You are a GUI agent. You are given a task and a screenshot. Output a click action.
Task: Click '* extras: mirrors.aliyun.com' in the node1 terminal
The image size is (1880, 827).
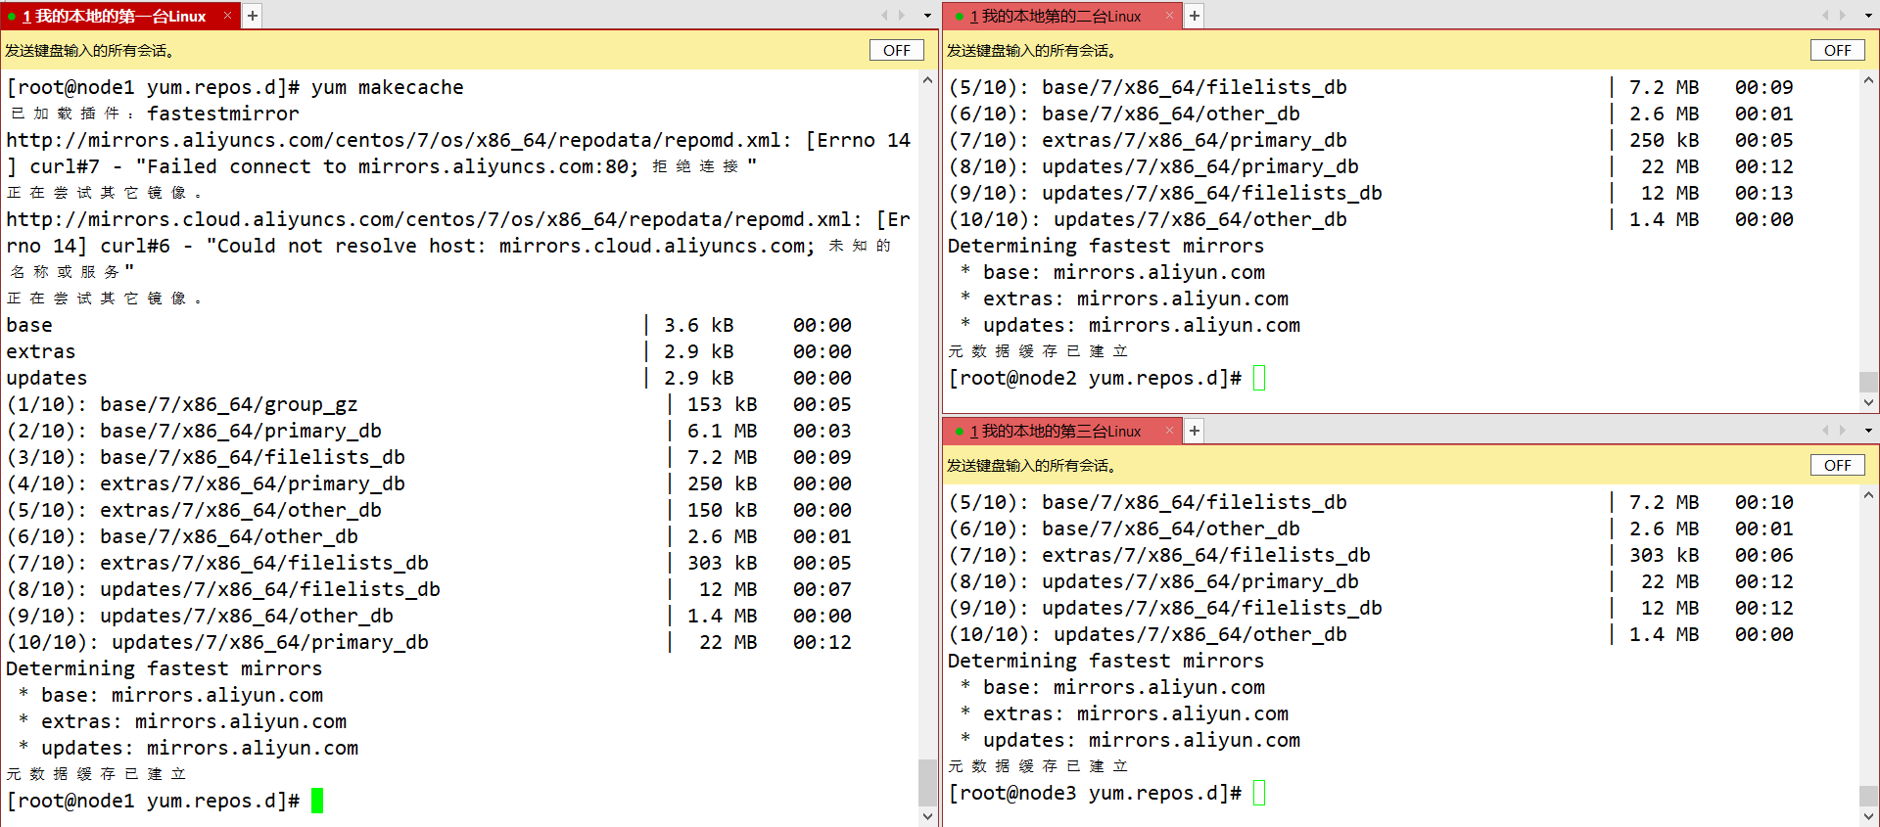coord(182,721)
